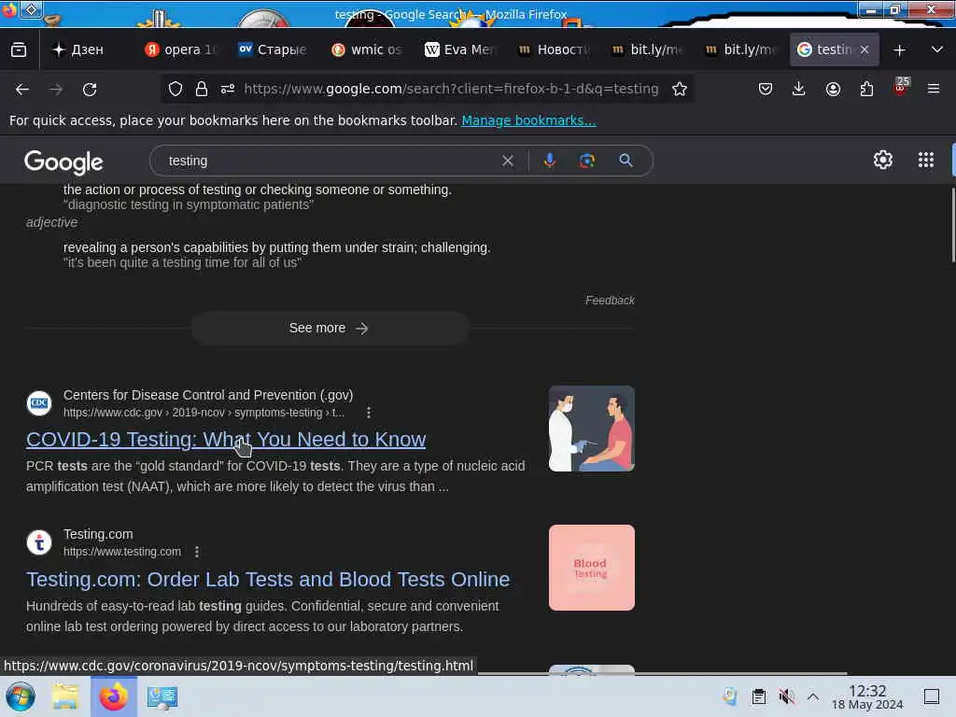This screenshot has height=717, width=956.
Task: Switch to the Старые tab
Action: point(273,50)
